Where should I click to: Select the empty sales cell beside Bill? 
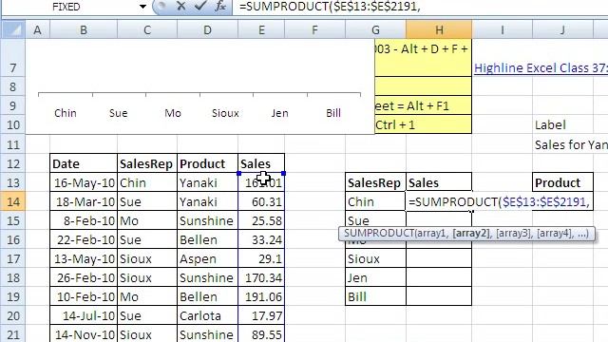(439, 296)
